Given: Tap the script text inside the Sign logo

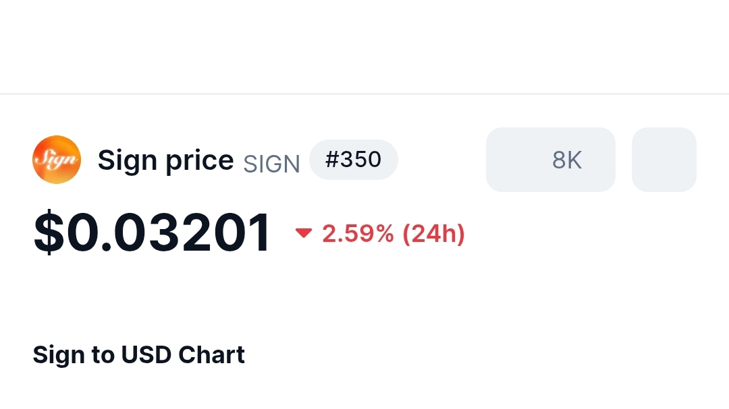Looking at the screenshot, I should (x=57, y=161).
